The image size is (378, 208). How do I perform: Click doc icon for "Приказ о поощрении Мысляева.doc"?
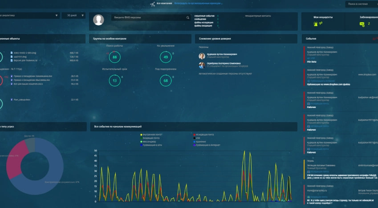click(12, 80)
